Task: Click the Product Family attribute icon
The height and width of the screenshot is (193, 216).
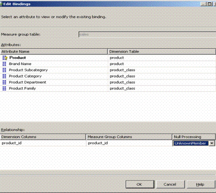Action: coord(4,88)
